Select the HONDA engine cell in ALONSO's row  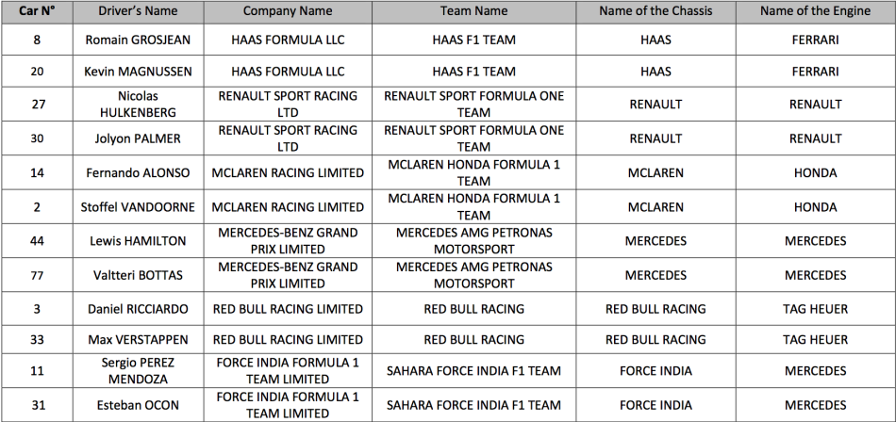(816, 172)
